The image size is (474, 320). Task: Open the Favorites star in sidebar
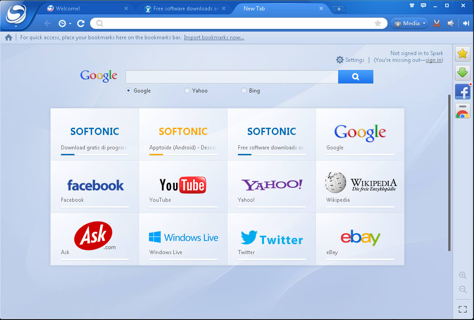click(462, 54)
